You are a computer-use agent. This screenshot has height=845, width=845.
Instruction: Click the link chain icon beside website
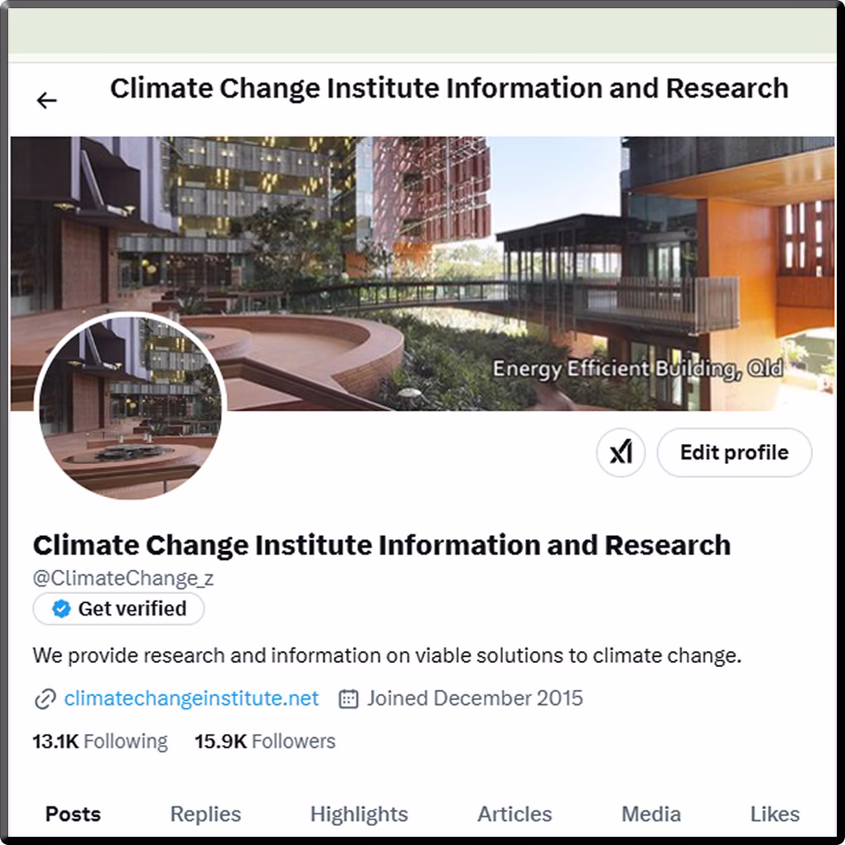(46, 699)
